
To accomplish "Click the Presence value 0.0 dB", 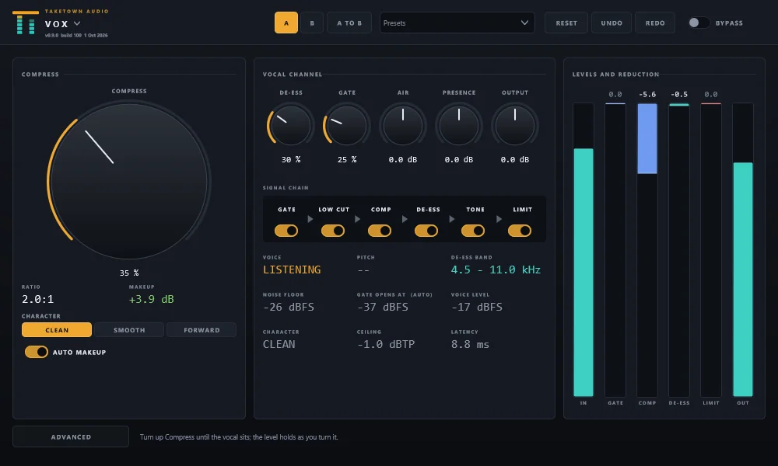I will (459, 159).
